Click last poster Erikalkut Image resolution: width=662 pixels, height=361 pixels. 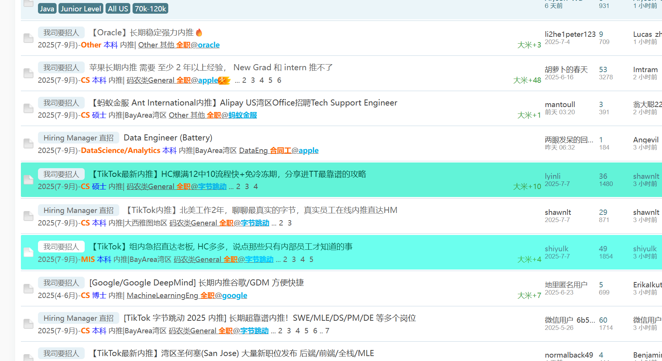[648, 285]
